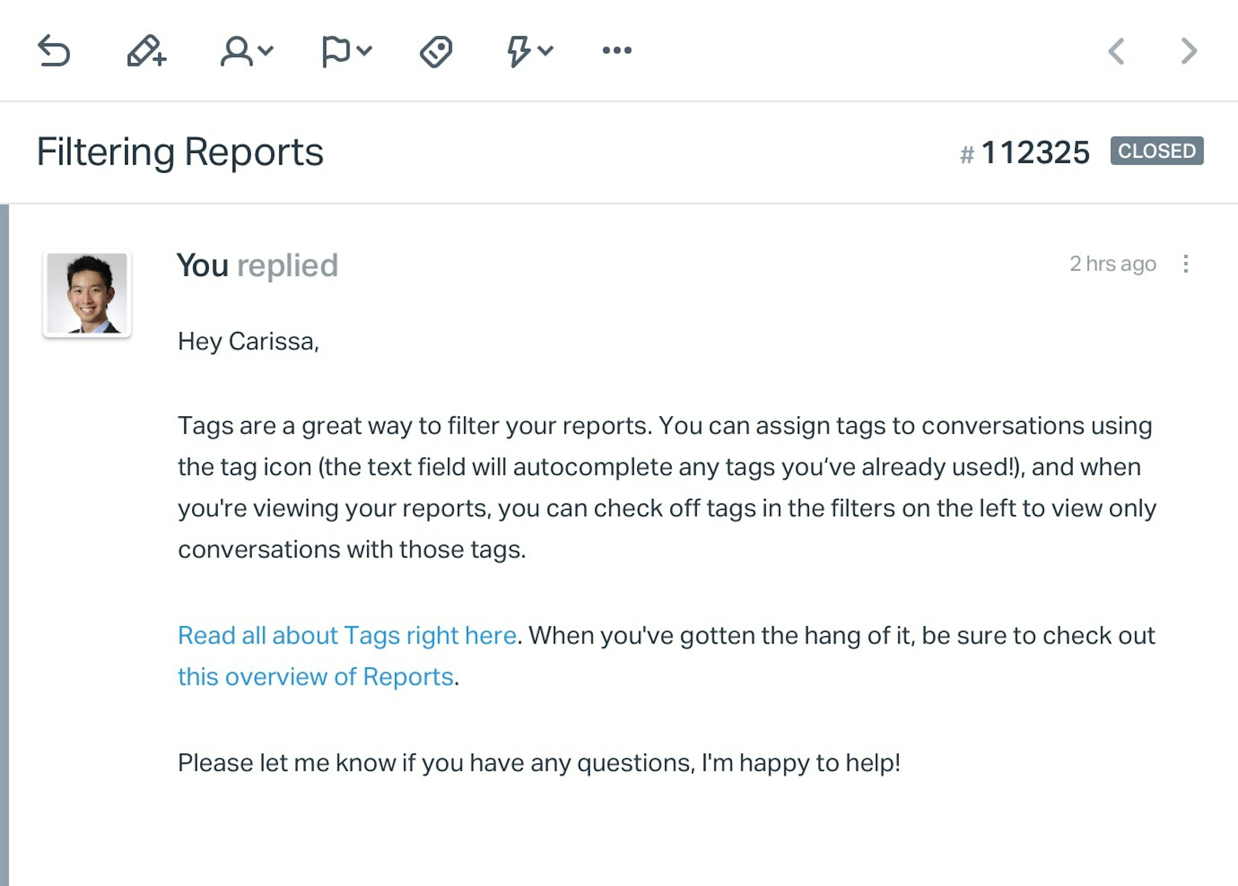
Task: Select the add note pencil icon
Action: point(145,50)
